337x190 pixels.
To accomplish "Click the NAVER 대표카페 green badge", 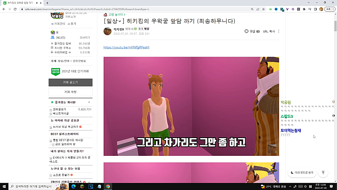I will [x=56, y=72].
